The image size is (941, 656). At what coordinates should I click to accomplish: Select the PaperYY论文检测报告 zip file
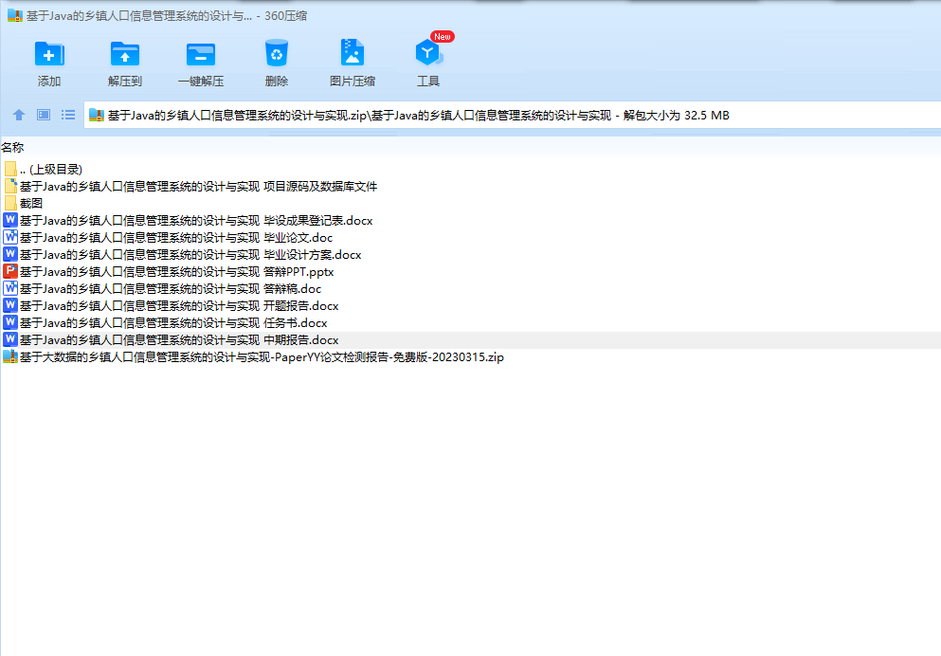pos(470,357)
